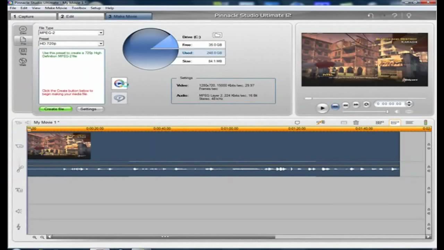Click the sound effects track header icon

[x=19, y=211]
